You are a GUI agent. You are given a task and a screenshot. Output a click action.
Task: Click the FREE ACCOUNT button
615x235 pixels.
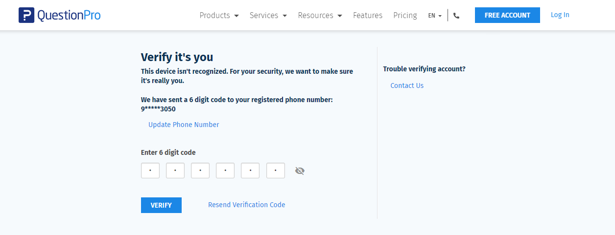click(507, 15)
